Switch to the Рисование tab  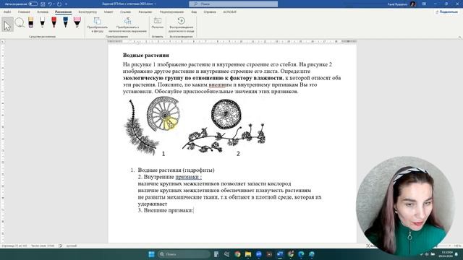(x=63, y=12)
